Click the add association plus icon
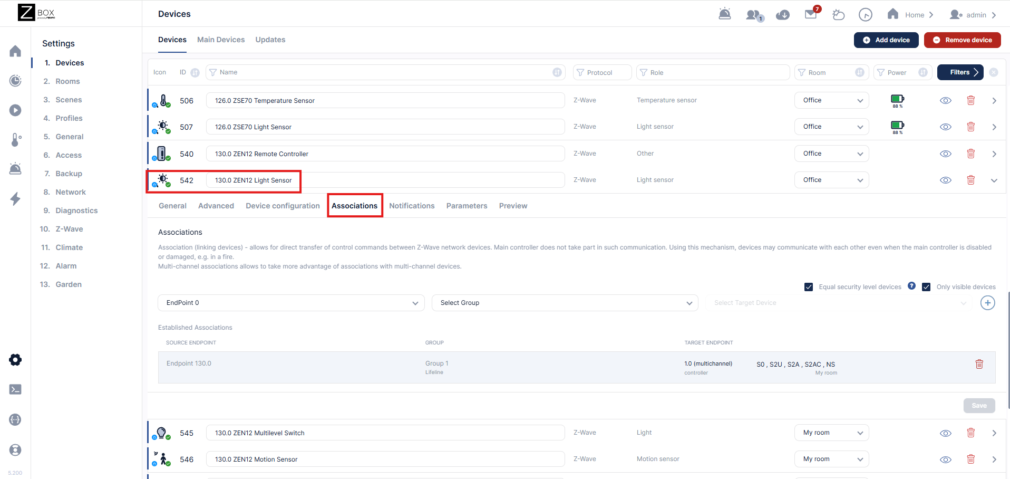 tap(988, 303)
